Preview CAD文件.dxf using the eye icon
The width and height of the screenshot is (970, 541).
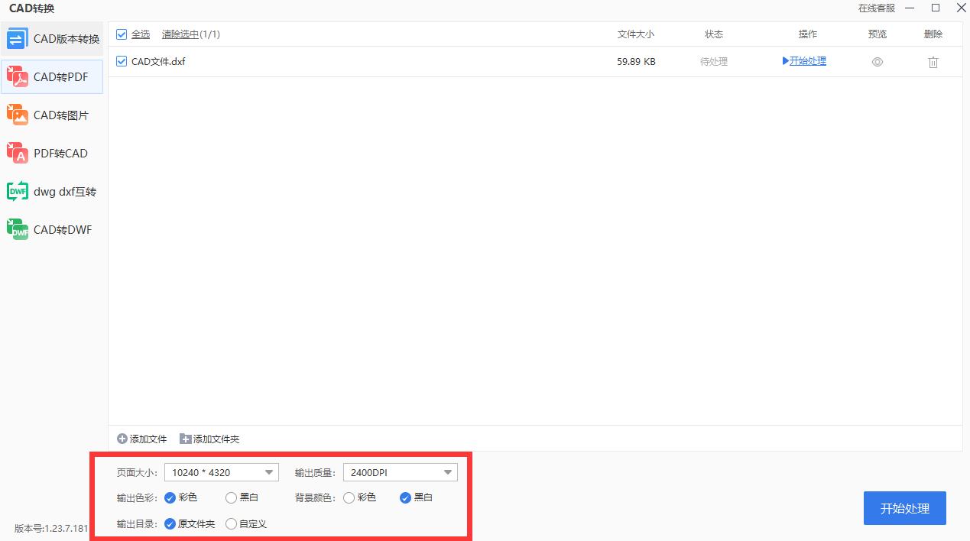click(877, 61)
